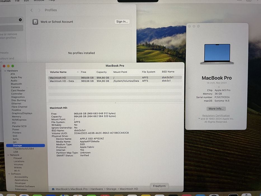Collapse the Software section in the sidebar

click(x=9, y=174)
